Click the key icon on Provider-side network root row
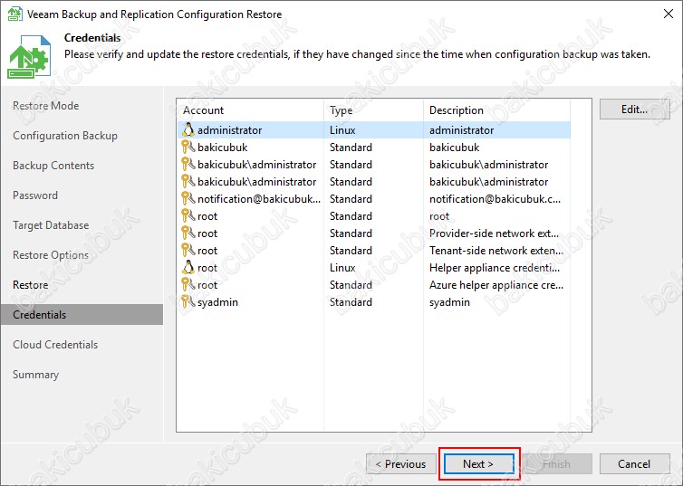This screenshot has height=486, width=683. [188, 233]
